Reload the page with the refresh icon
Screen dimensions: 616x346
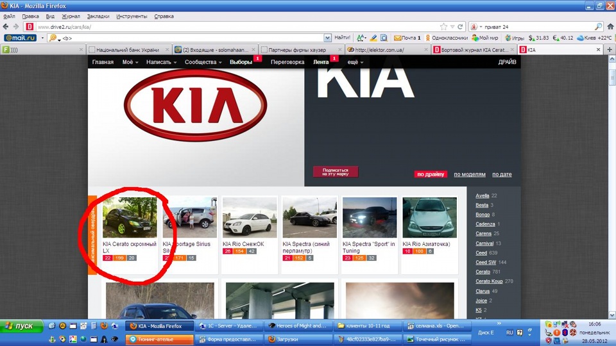[460, 27]
